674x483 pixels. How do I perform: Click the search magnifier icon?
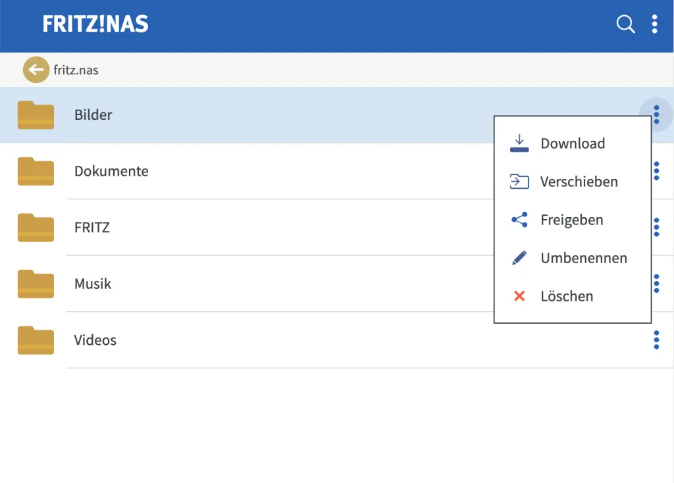tap(625, 24)
